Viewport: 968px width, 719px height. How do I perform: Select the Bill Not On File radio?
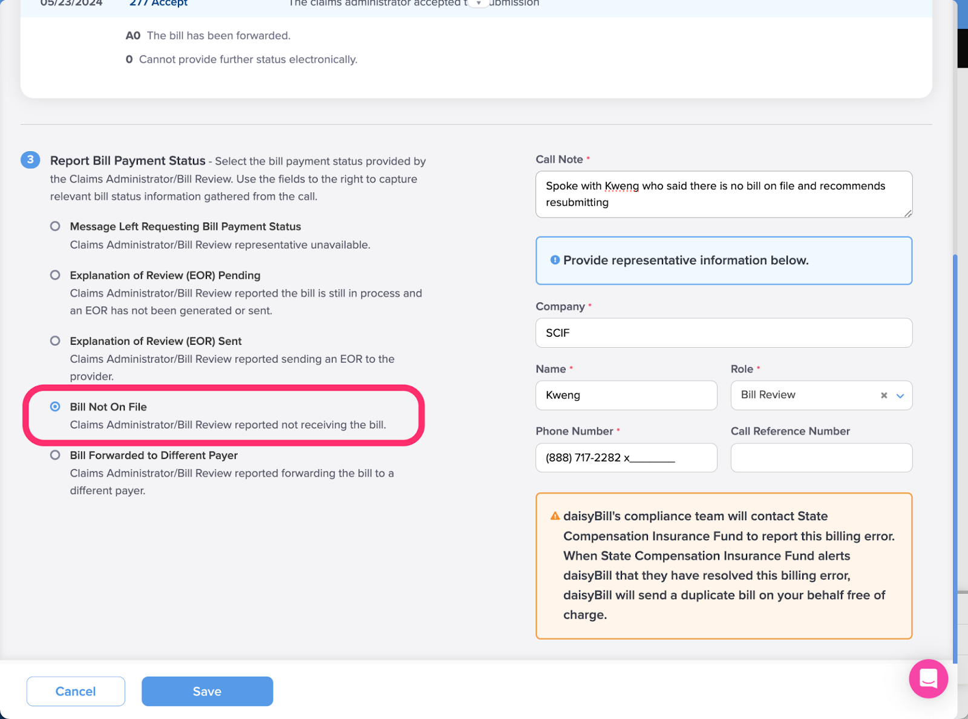pos(55,406)
